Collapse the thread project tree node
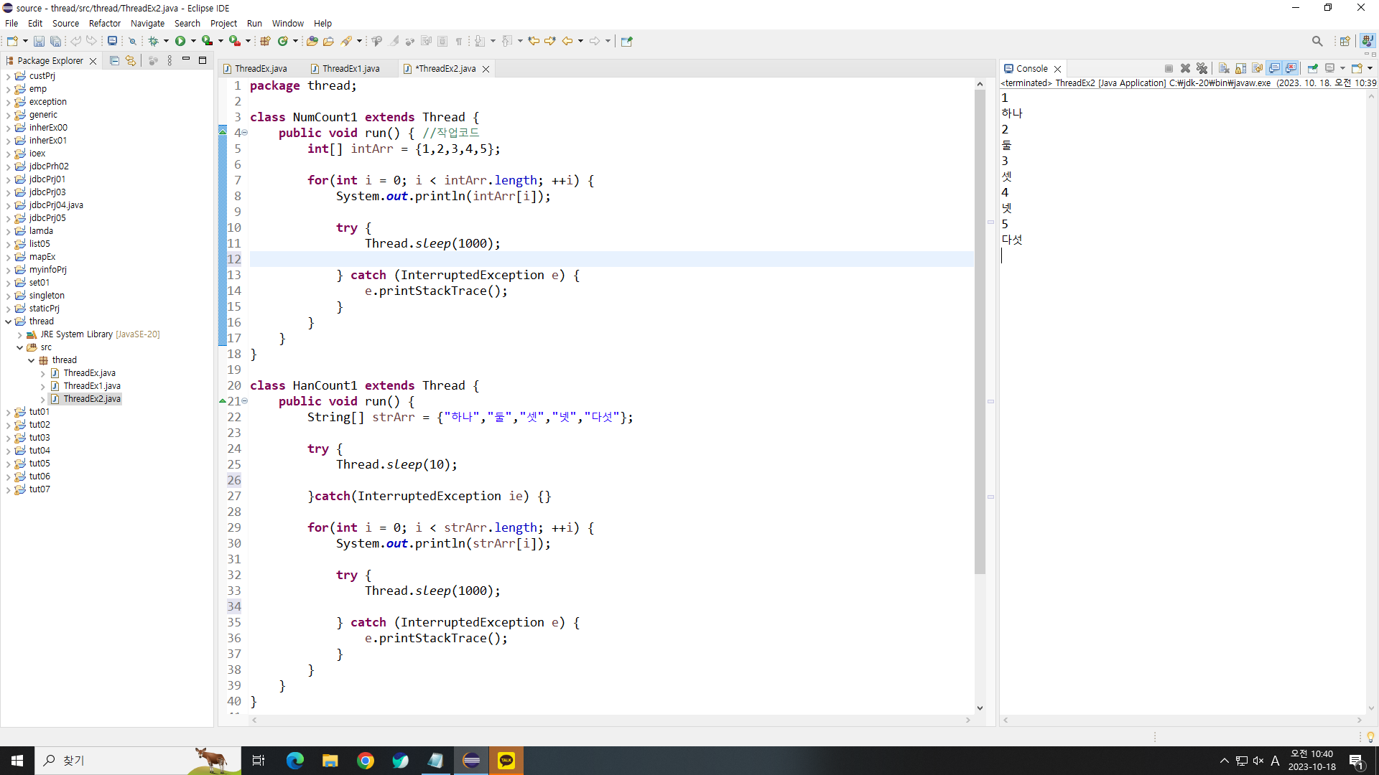The image size is (1379, 775). coord(9,321)
